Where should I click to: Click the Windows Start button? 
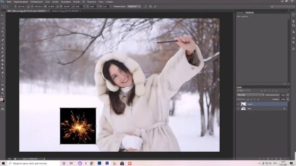click(x=3, y=163)
